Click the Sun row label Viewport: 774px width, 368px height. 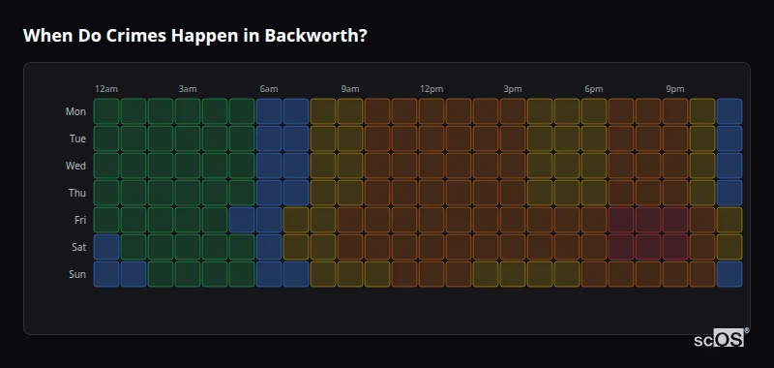77,275
